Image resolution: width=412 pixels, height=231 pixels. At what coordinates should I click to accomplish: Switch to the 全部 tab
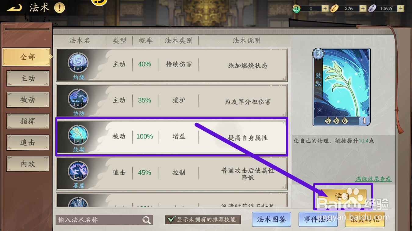27,57
